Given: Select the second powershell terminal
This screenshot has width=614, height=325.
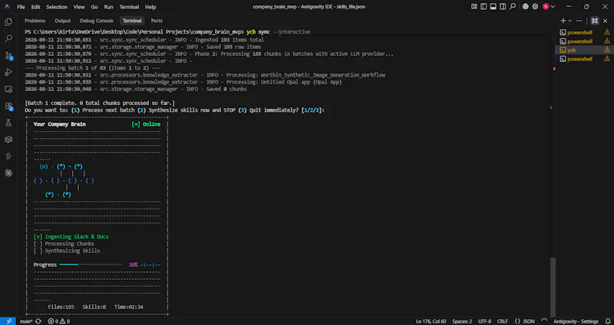Looking at the screenshot, I should 579,41.
